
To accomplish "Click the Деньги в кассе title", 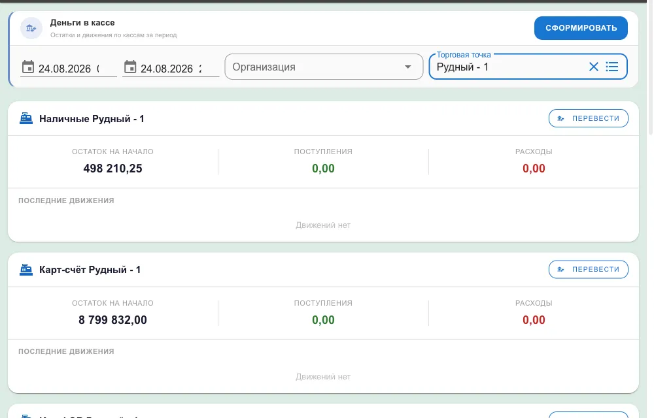I will (x=82, y=23).
